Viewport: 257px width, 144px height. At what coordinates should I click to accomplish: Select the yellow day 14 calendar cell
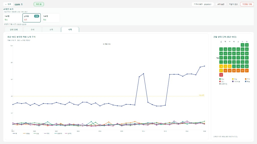[221, 66]
